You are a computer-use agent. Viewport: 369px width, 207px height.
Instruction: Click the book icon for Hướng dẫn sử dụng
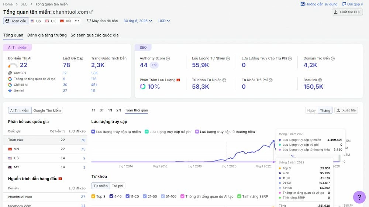pyautogui.click(x=303, y=4)
